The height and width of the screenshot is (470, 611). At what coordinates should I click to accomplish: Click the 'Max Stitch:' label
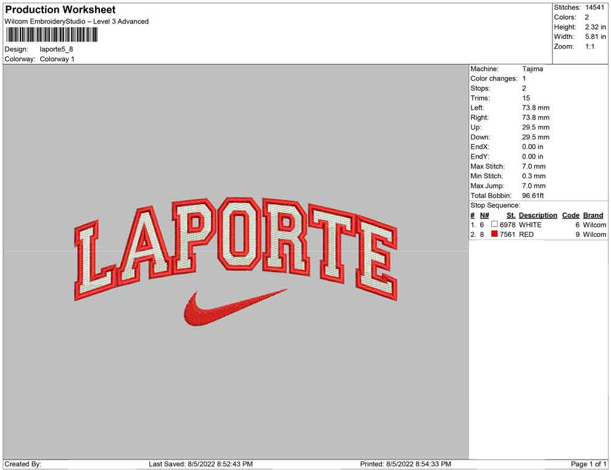pyautogui.click(x=488, y=167)
